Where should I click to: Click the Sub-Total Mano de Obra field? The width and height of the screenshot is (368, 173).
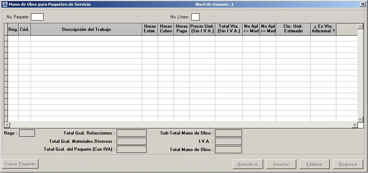pyautogui.click(x=228, y=133)
